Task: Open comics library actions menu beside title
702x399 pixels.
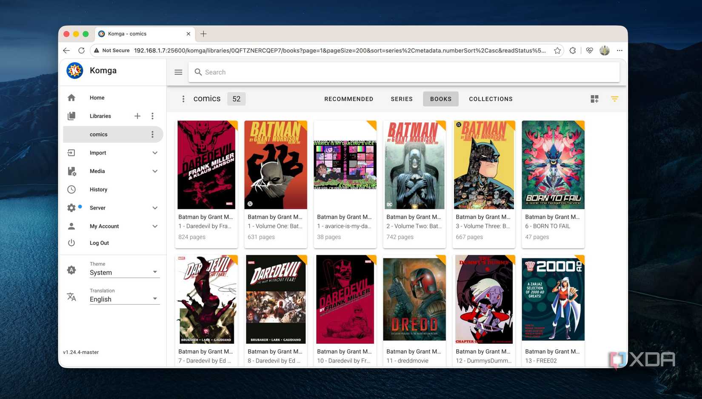Action: pyautogui.click(x=183, y=99)
